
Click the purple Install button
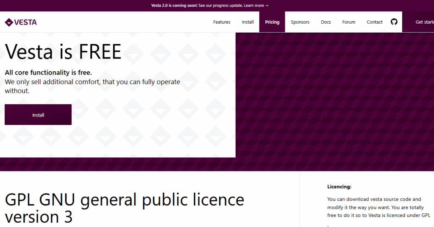38,115
